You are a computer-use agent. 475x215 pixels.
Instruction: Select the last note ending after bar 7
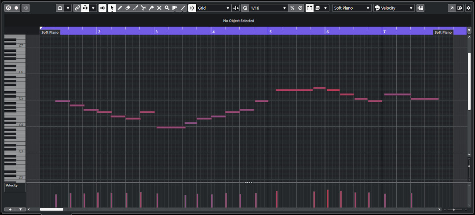coord(425,99)
